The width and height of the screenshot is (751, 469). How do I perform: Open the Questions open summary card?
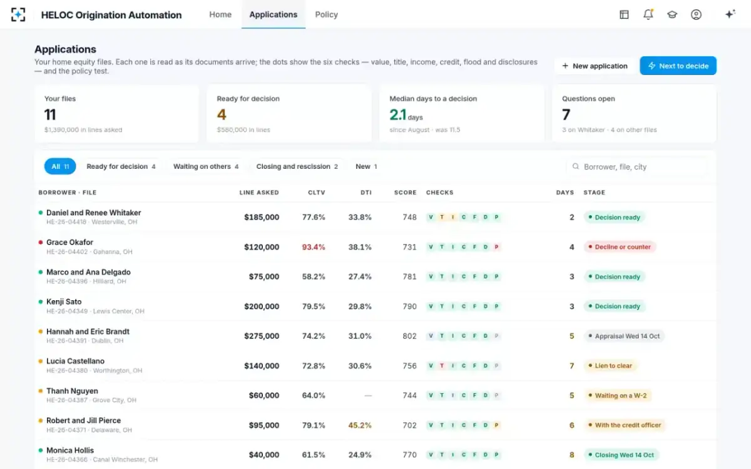point(634,114)
